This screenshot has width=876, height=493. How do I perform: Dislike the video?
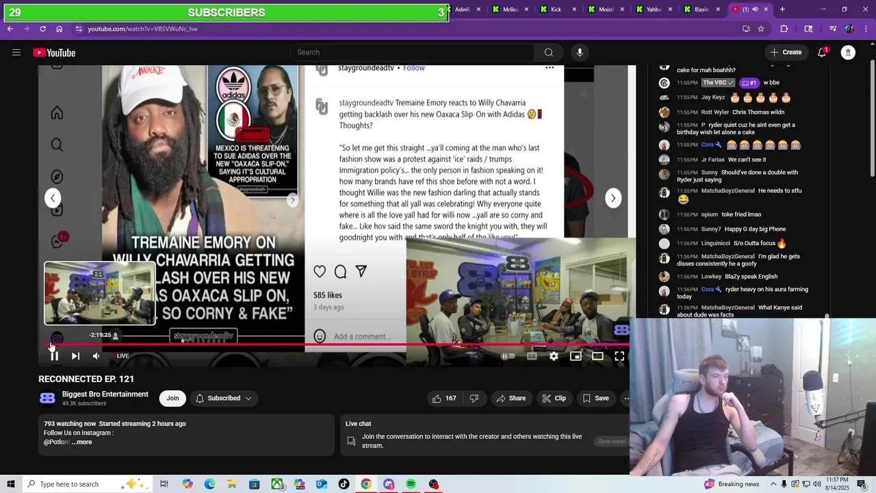(x=474, y=399)
